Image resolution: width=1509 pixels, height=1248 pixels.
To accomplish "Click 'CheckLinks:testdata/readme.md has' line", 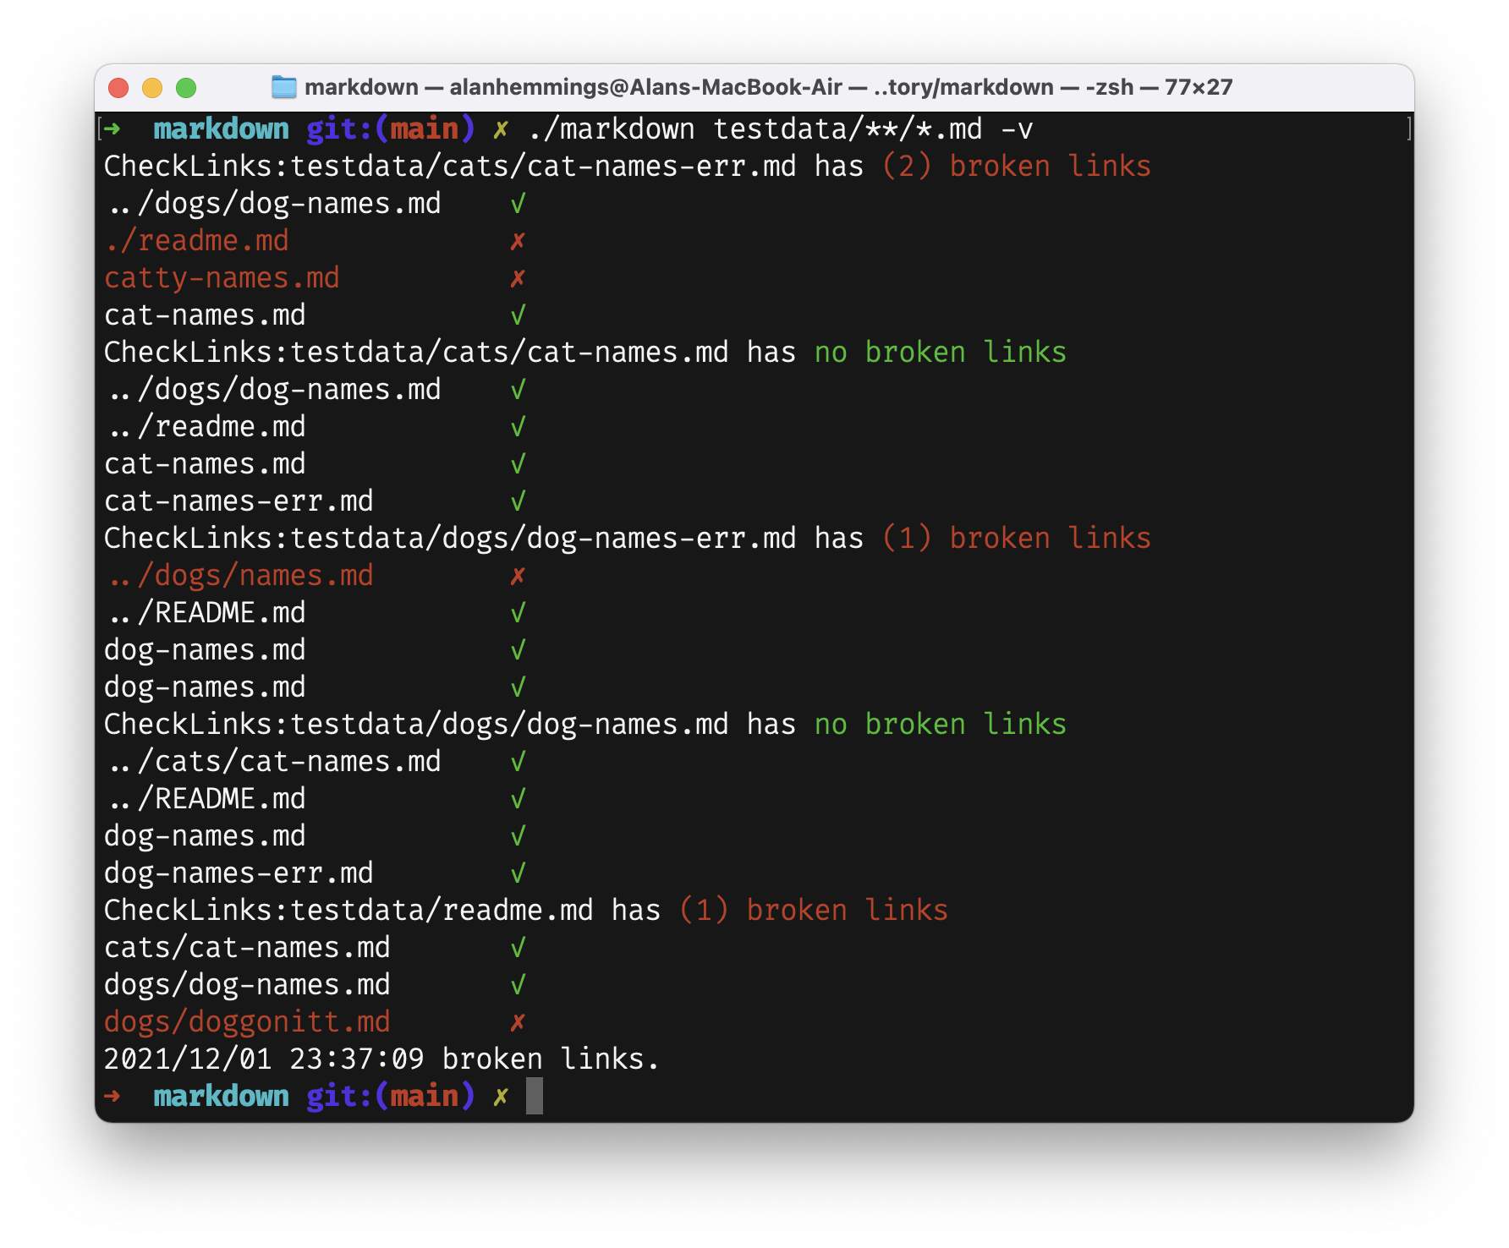I will 382,911.
